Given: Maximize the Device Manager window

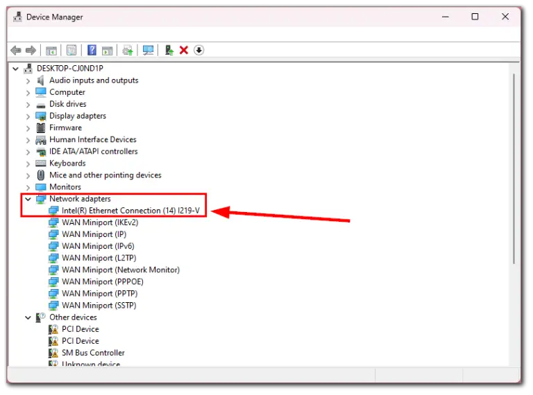Looking at the screenshot, I should [x=475, y=17].
